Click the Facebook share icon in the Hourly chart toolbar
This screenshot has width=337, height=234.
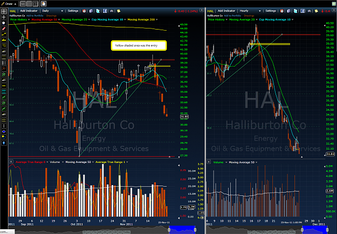click(x=302, y=11)
